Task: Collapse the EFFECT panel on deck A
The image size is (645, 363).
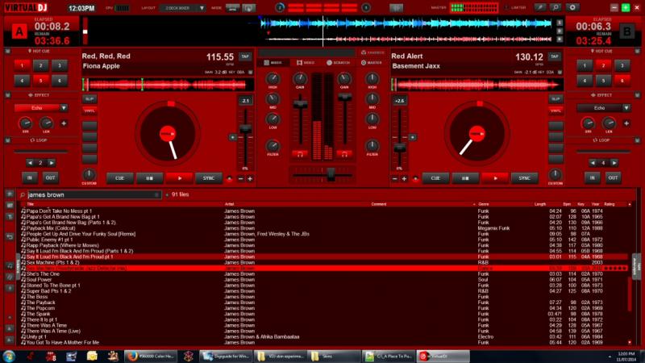Action: (x=7, y=95)
